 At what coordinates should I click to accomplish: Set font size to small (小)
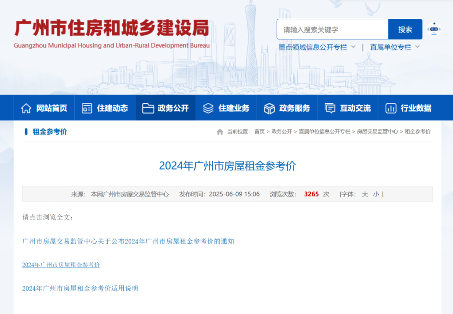376,194
